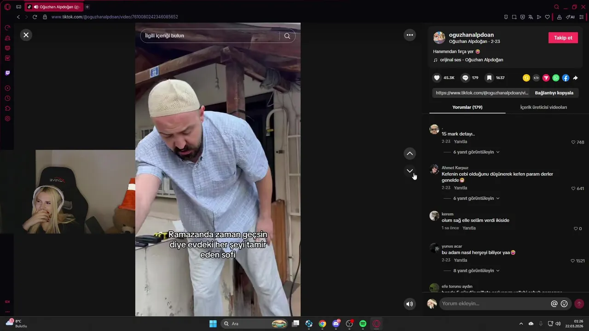Open browser search in tabs icon

click(556, 7)
